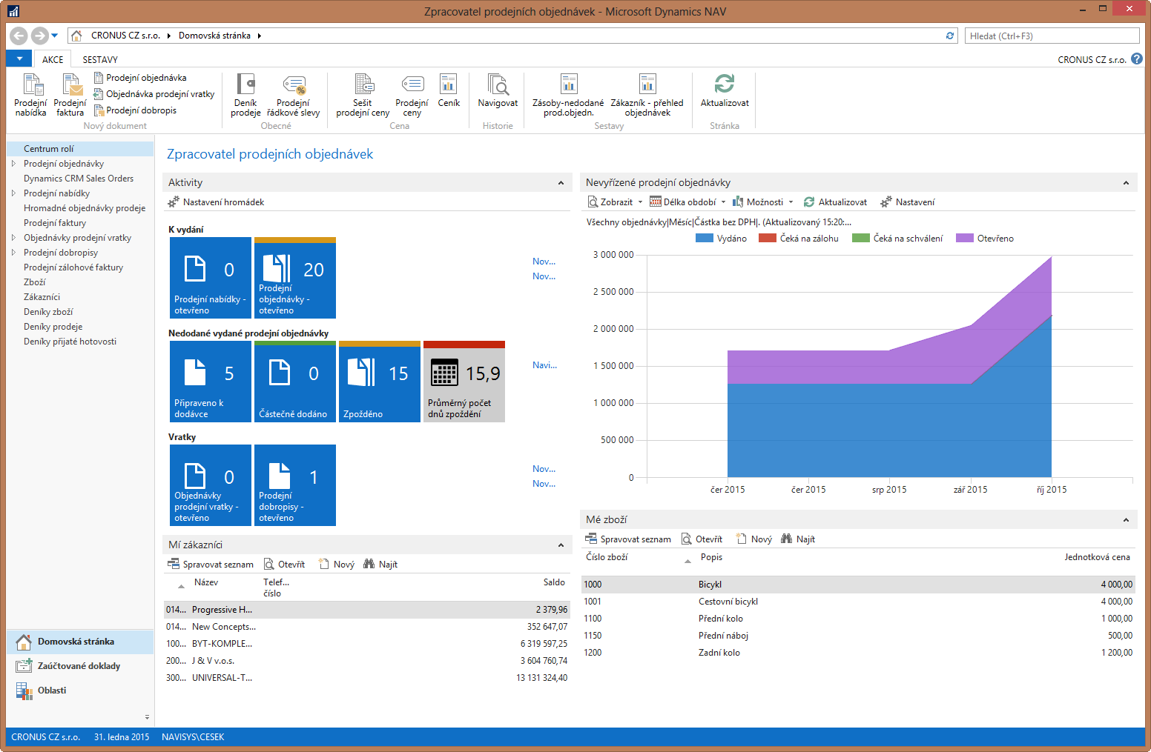Image resolution: width=1151 pixels, height=752 pixels.
Task: Open Prodejní nabídky - otevřeno tile
Action: 211,278
